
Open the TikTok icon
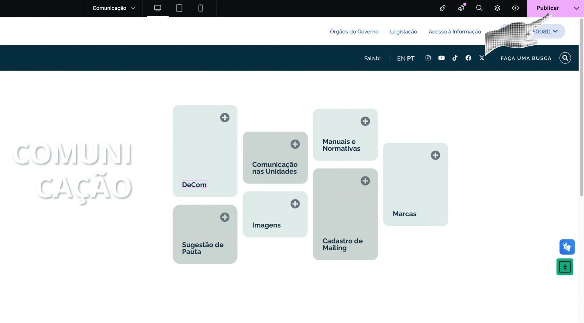455,58
